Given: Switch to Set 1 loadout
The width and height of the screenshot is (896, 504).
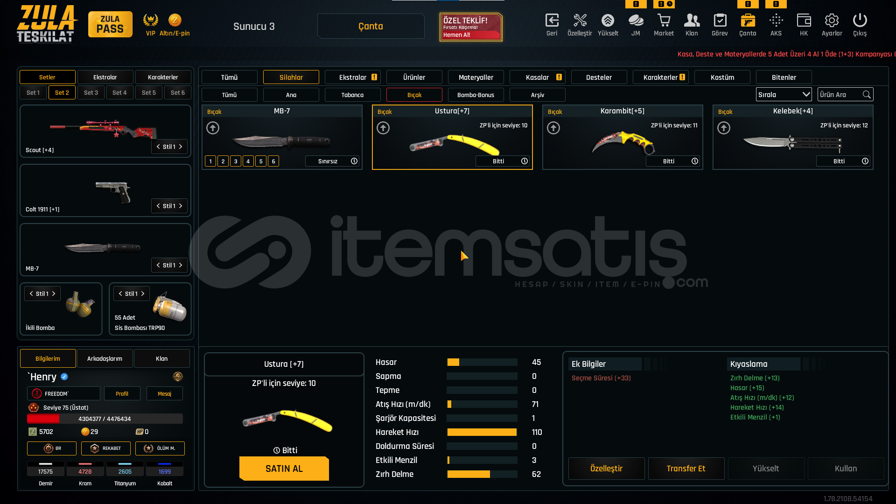Looking at the screenshot, I should (33, 92).
